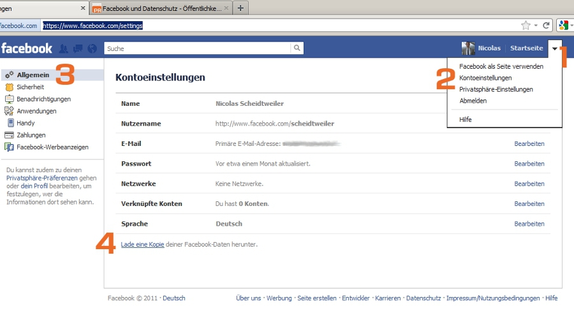The width and height of the screenshot is (574, 325).
Task: Open the notifications globe icon
Action: (92, 48)
